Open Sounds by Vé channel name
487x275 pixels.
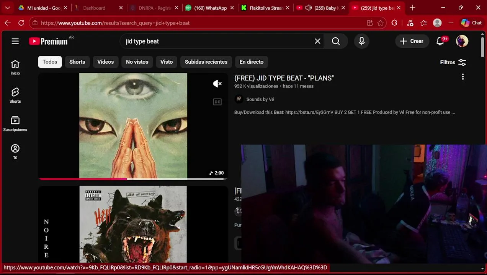pyautogui.click(x=260, y=99)
